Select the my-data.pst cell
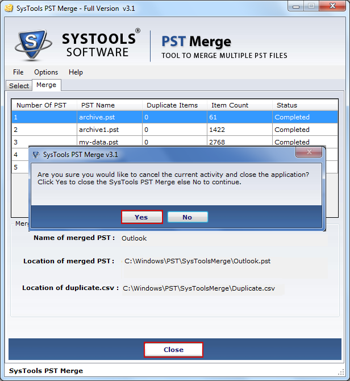Viewport: 350px width, 381px height. click(x=110, y=142)
